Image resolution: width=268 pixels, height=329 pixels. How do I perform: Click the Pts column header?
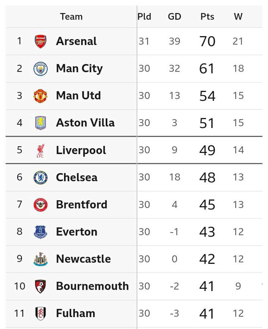click(207, 17)
